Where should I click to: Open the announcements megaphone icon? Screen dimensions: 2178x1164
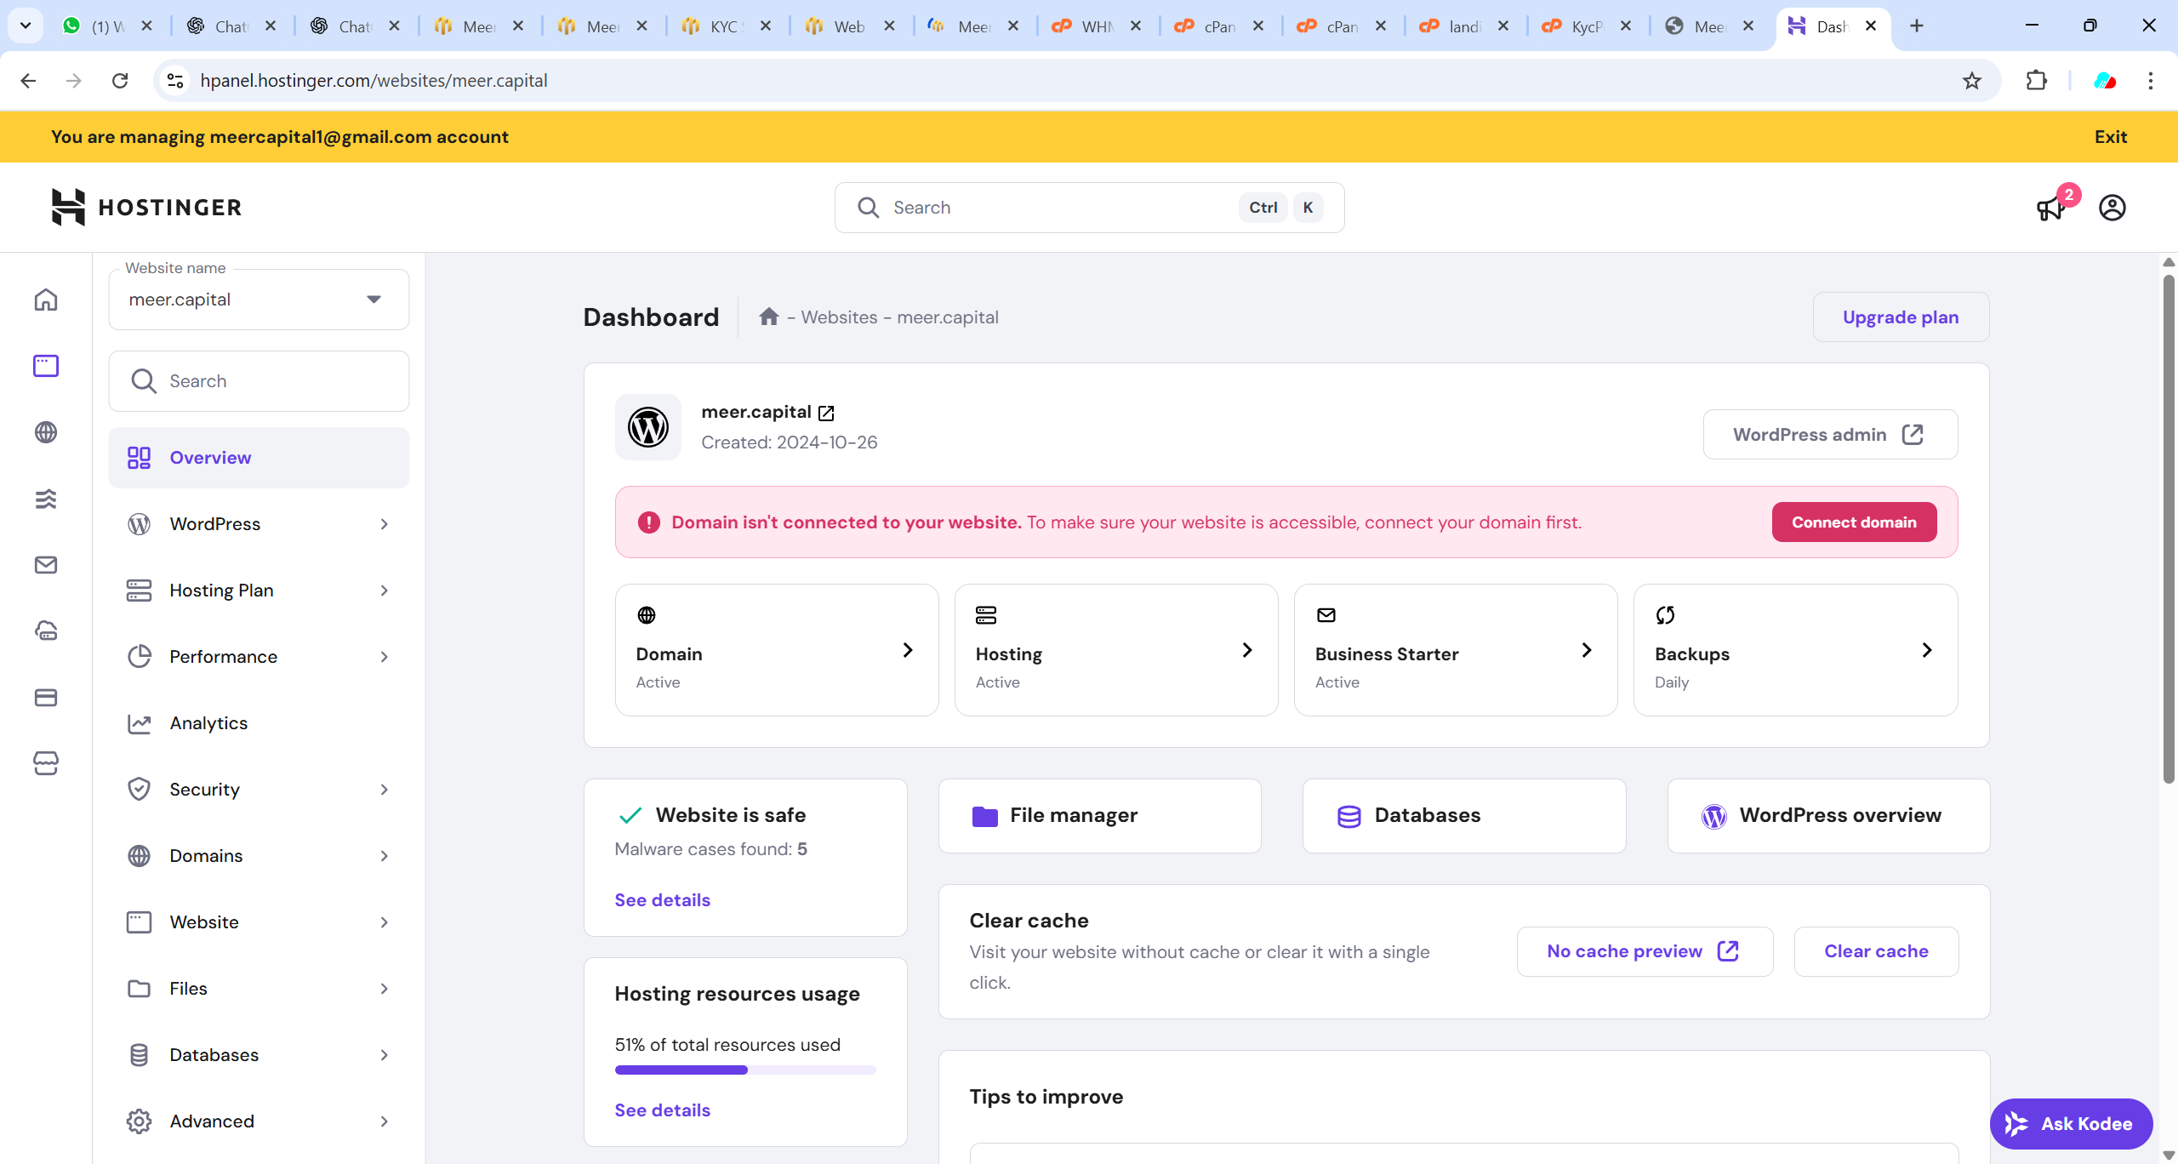click(2050, 208)
